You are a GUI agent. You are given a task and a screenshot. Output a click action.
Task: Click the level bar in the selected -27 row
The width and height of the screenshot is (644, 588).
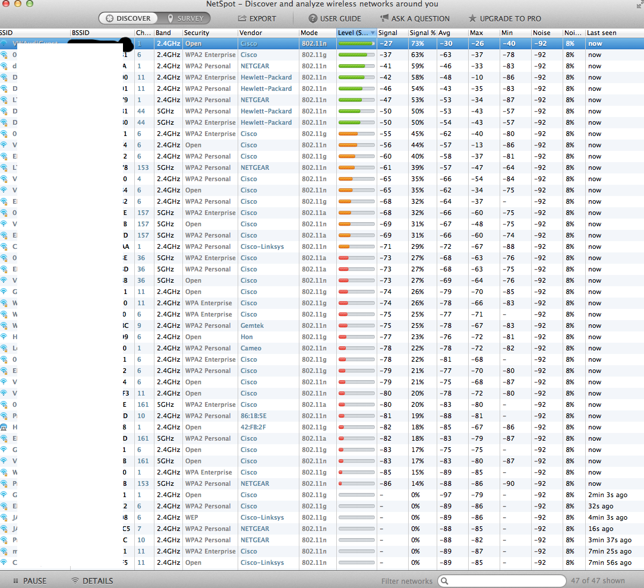[356, 43]
